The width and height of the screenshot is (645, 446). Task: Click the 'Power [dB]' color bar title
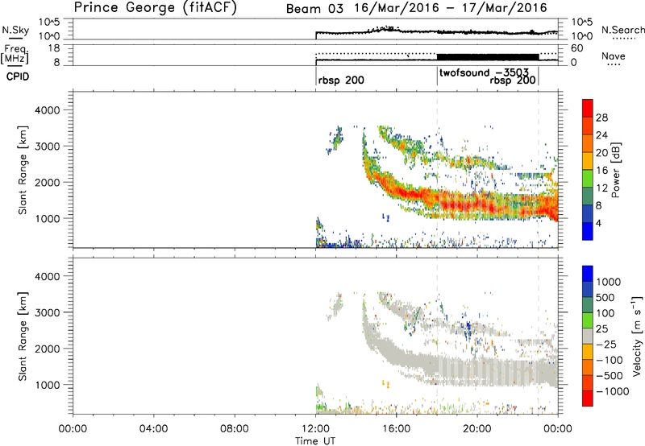click(616, 170)
